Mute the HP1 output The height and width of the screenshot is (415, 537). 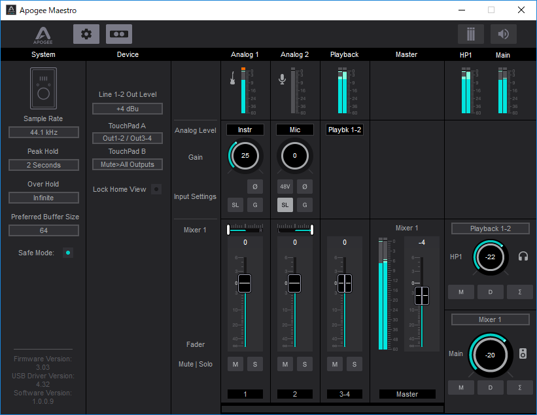tap(461, 292)
